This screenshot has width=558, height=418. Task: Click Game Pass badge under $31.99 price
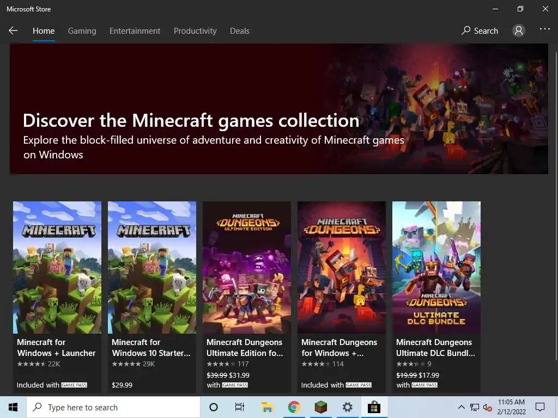(x=235, y=385)
